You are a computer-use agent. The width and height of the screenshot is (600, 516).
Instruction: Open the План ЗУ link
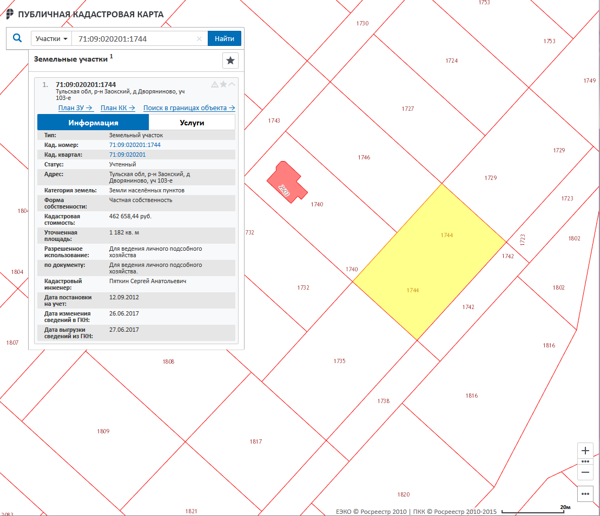(x=75, y=108)
